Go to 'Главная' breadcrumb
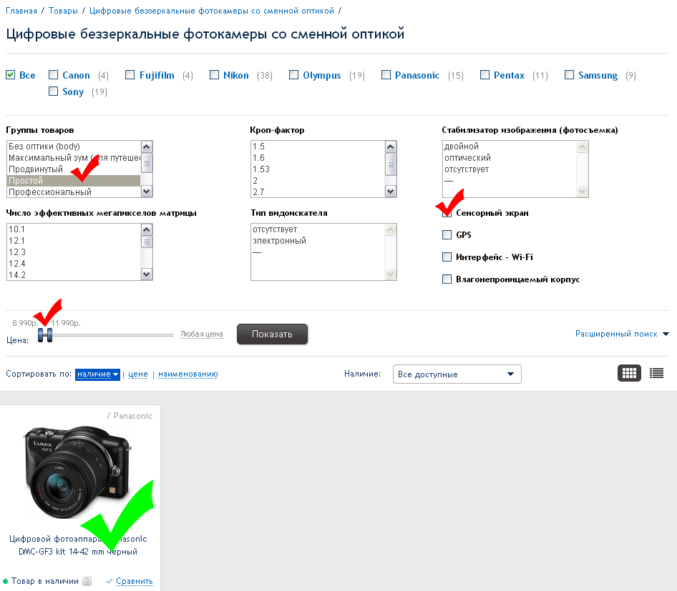Image resolution: width=677 pixels, height=591 pixels. pos(21,11)
